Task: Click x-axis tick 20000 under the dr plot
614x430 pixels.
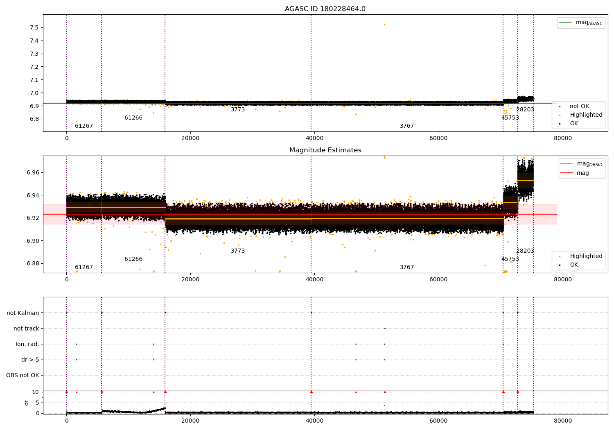Action: point(190,421)
